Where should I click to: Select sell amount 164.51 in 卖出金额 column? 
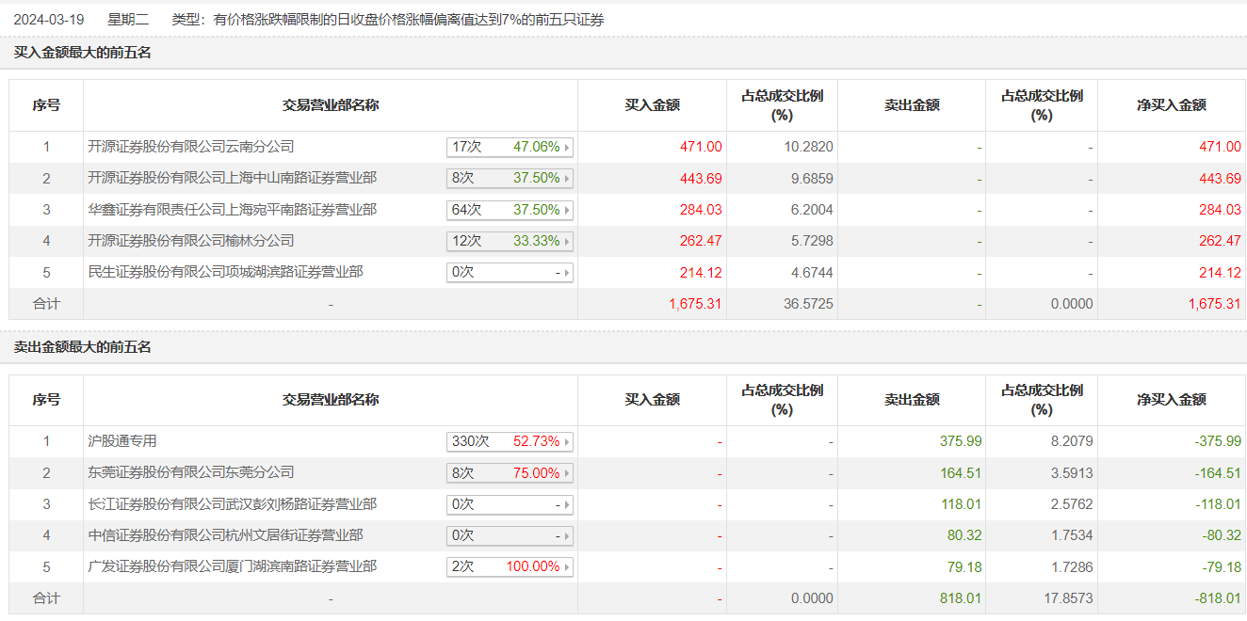961,472
